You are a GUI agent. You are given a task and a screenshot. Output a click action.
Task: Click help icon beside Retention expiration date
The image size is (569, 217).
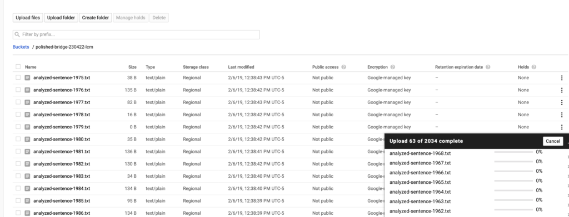[488, 67]
